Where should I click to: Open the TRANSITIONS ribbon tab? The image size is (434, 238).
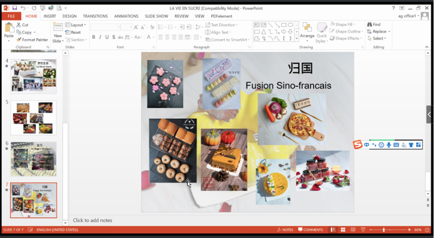(x=95, y=16)
